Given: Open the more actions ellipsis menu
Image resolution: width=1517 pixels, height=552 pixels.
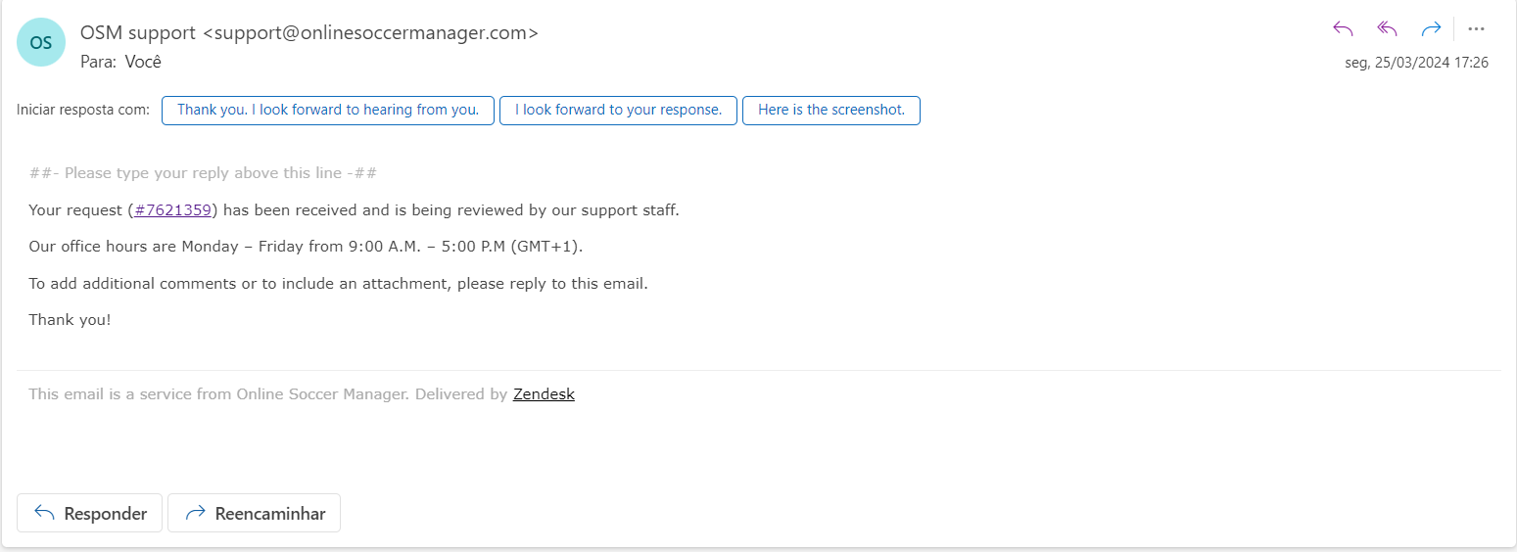Looking at the screenshot, I should 1477,29.
